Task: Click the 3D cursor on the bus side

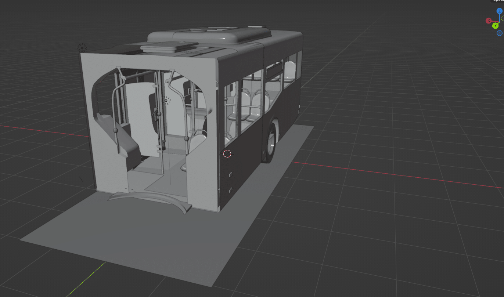Action: point(227,154)
